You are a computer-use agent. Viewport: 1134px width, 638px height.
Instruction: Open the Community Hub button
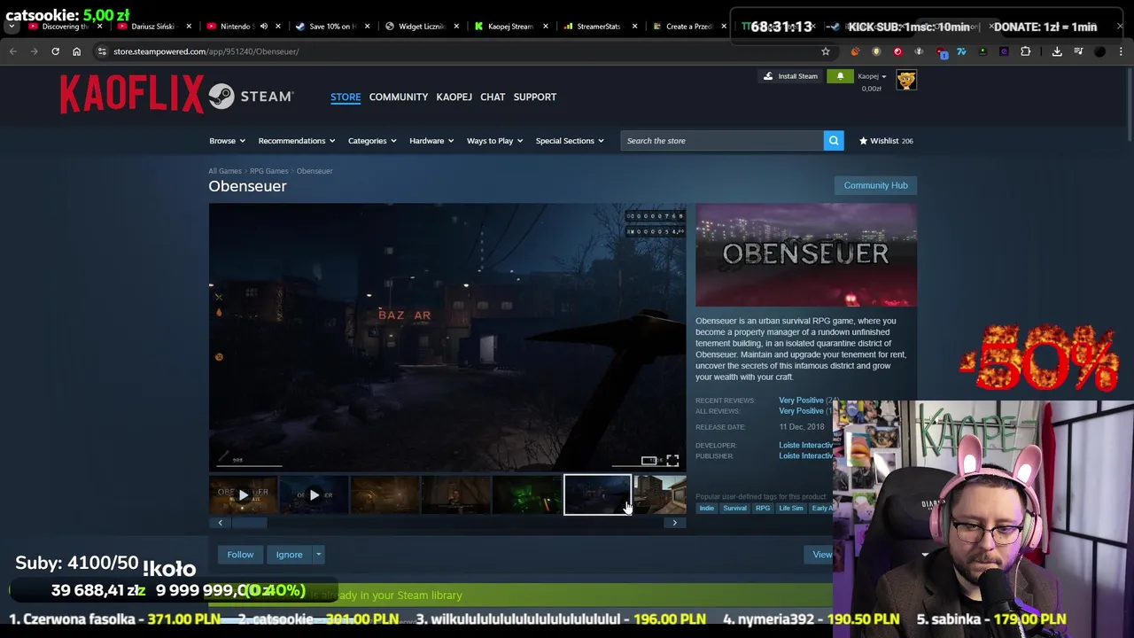875,185
